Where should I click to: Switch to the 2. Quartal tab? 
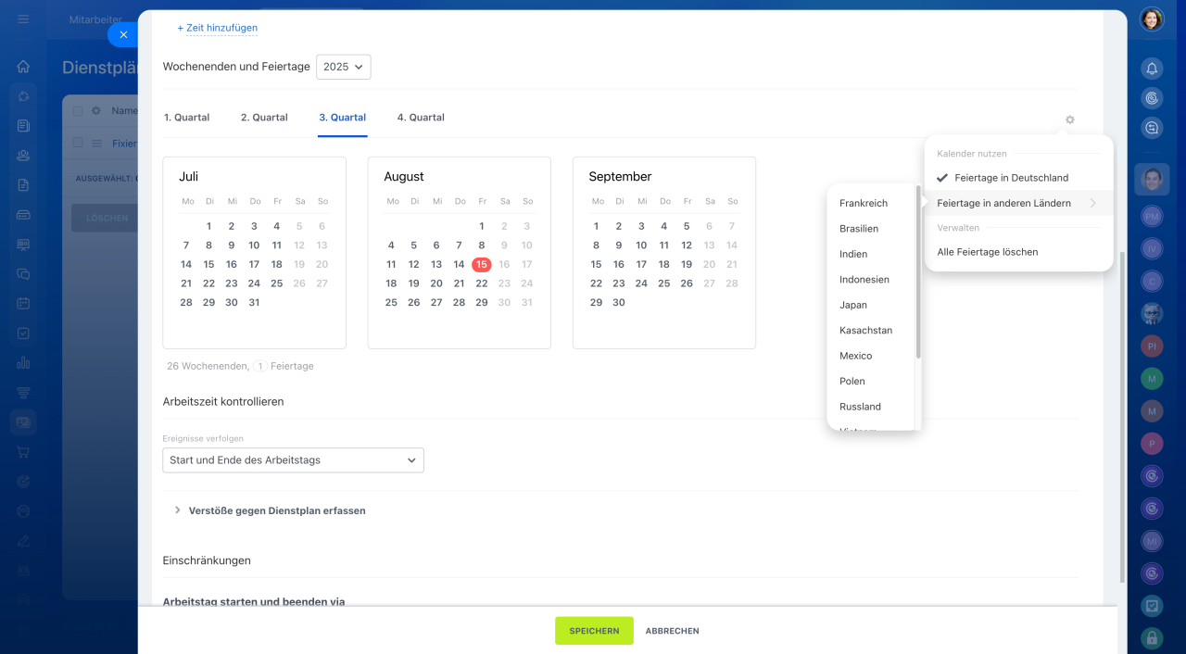[x=264, y=118]
